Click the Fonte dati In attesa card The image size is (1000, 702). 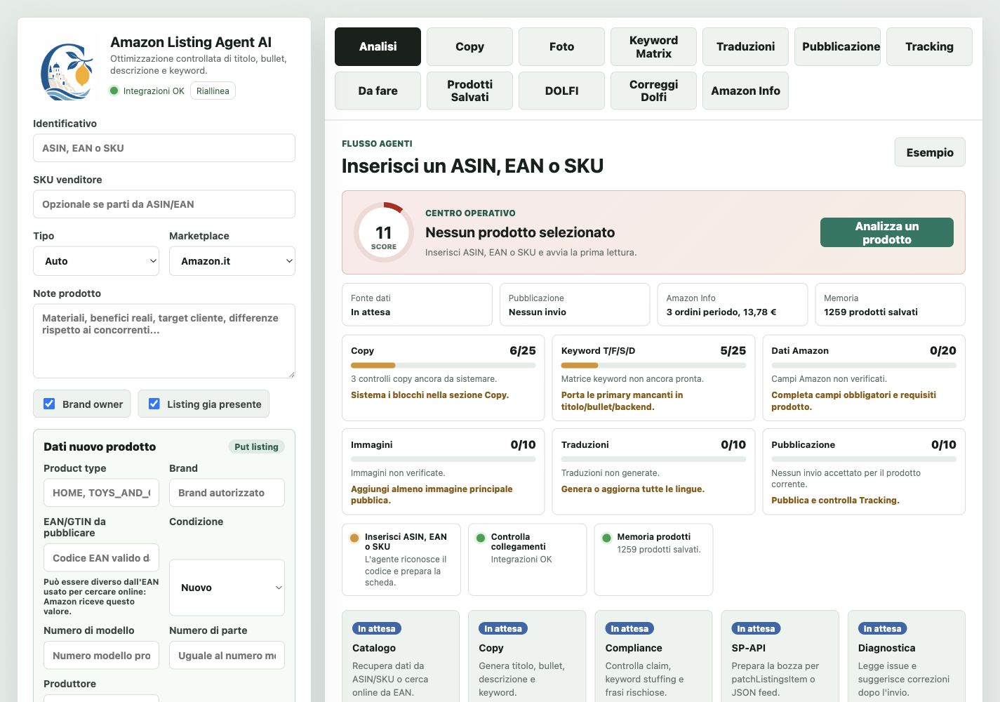point(417,305)
